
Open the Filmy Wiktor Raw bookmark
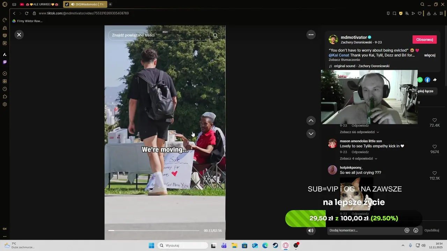pos(27,21)
